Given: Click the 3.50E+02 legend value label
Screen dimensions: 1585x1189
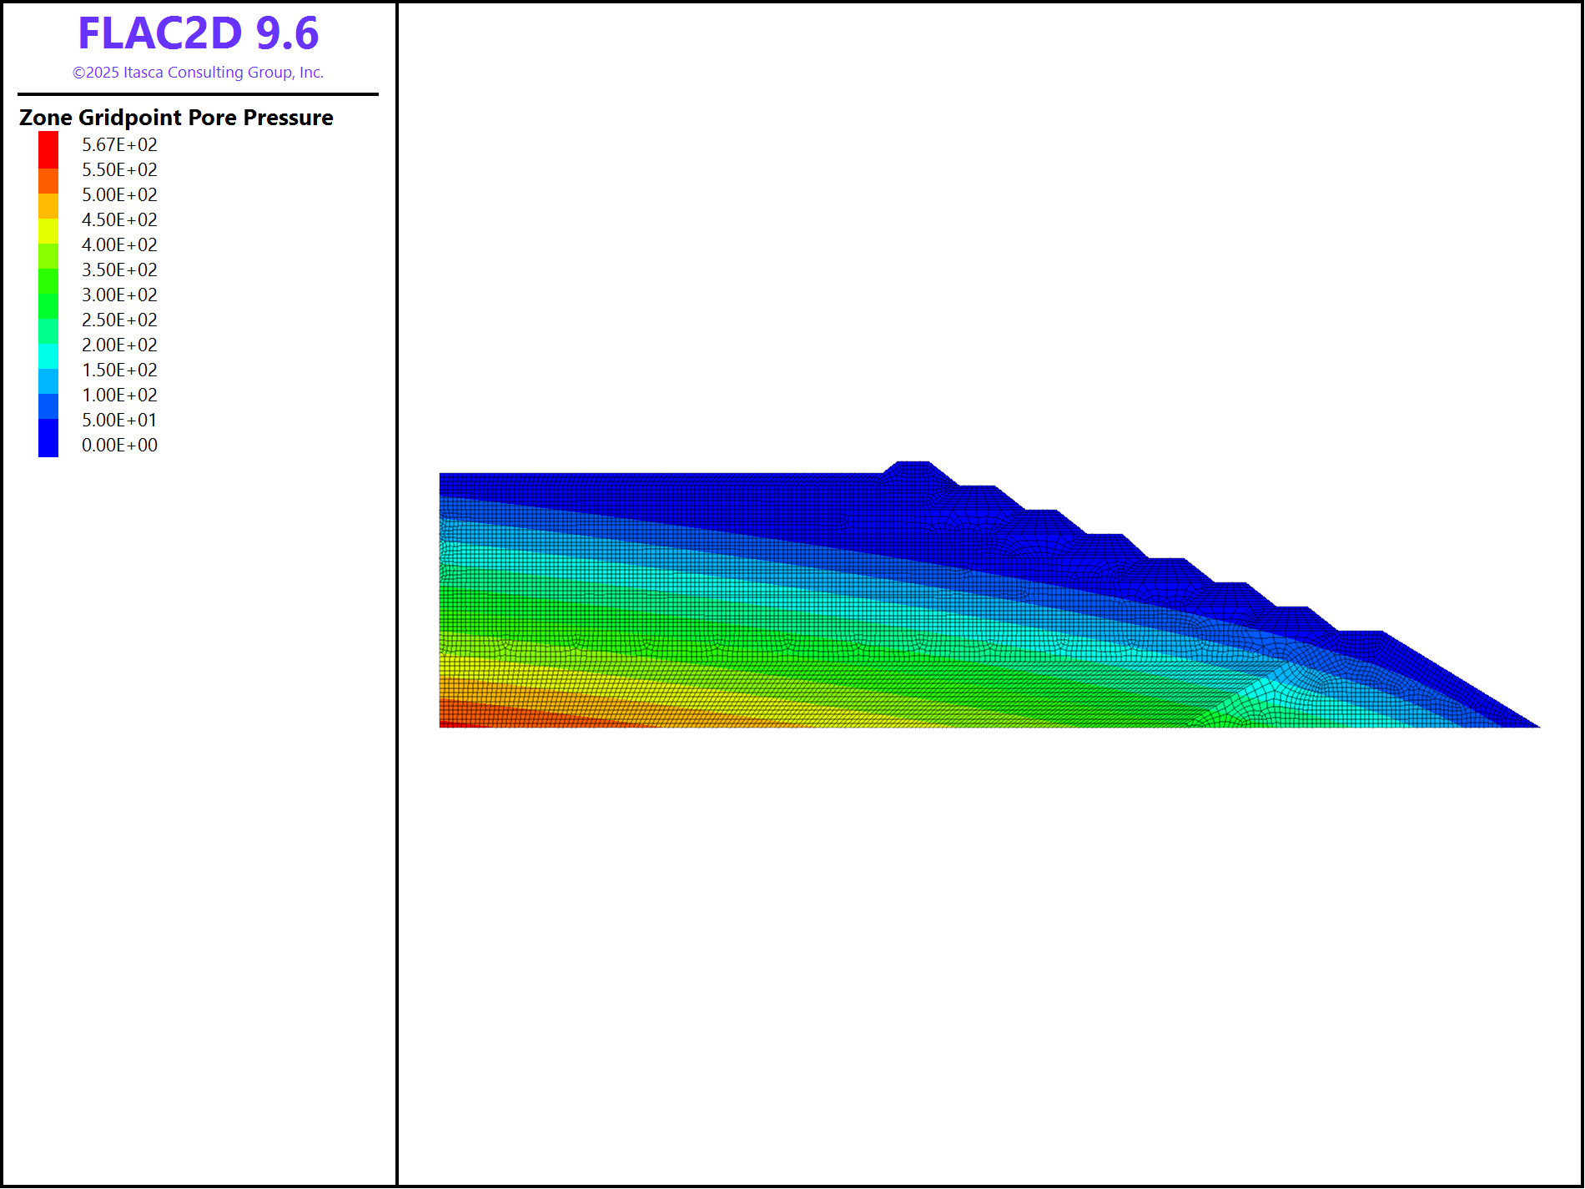Looking at the screenshot, I should (119, 270).
